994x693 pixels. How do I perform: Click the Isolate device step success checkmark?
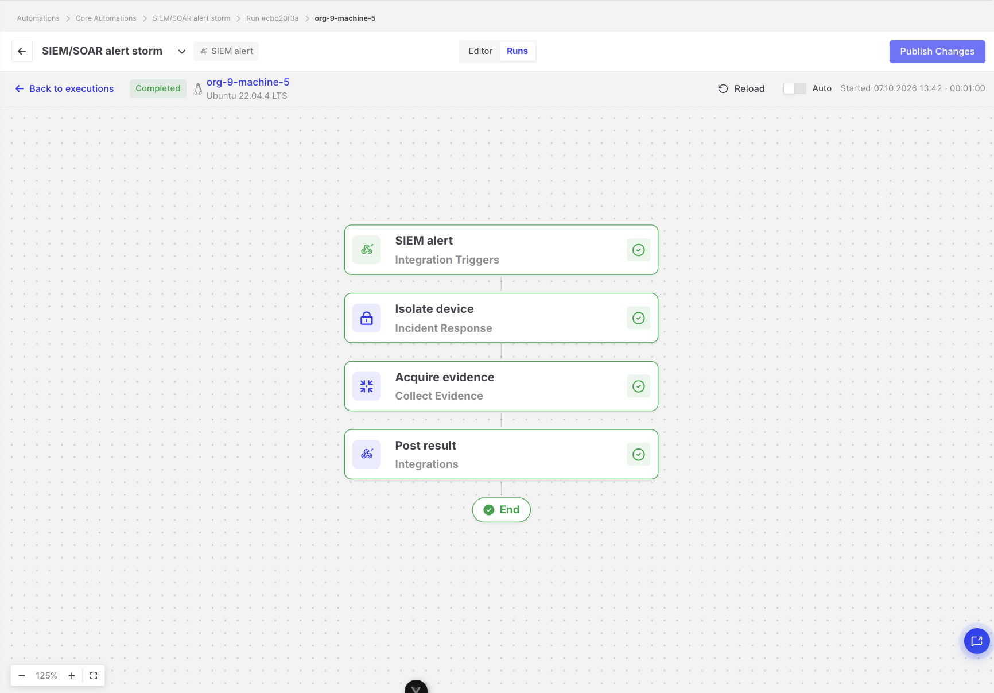tap(639, 318)
